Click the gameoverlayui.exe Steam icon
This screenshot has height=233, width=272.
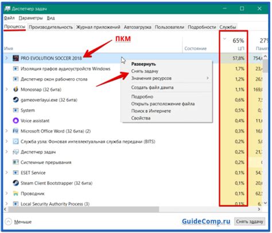[15, 100]
